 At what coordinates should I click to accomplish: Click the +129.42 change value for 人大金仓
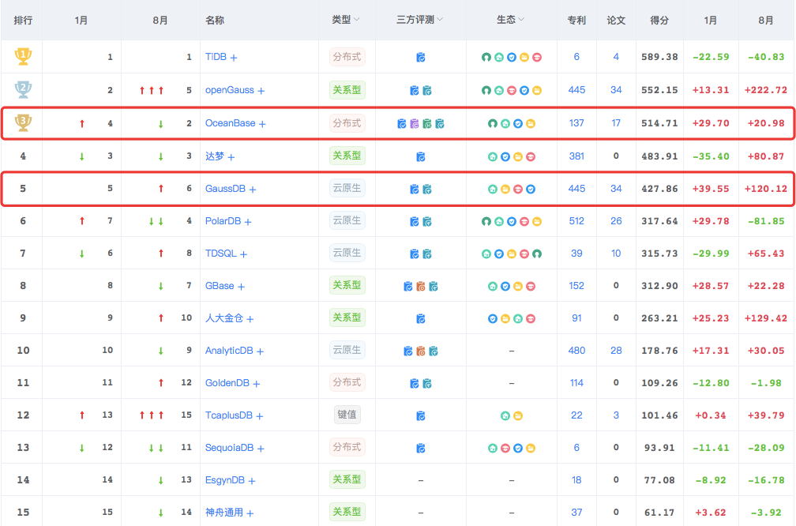pyautogui.click(x=765, y=318)
